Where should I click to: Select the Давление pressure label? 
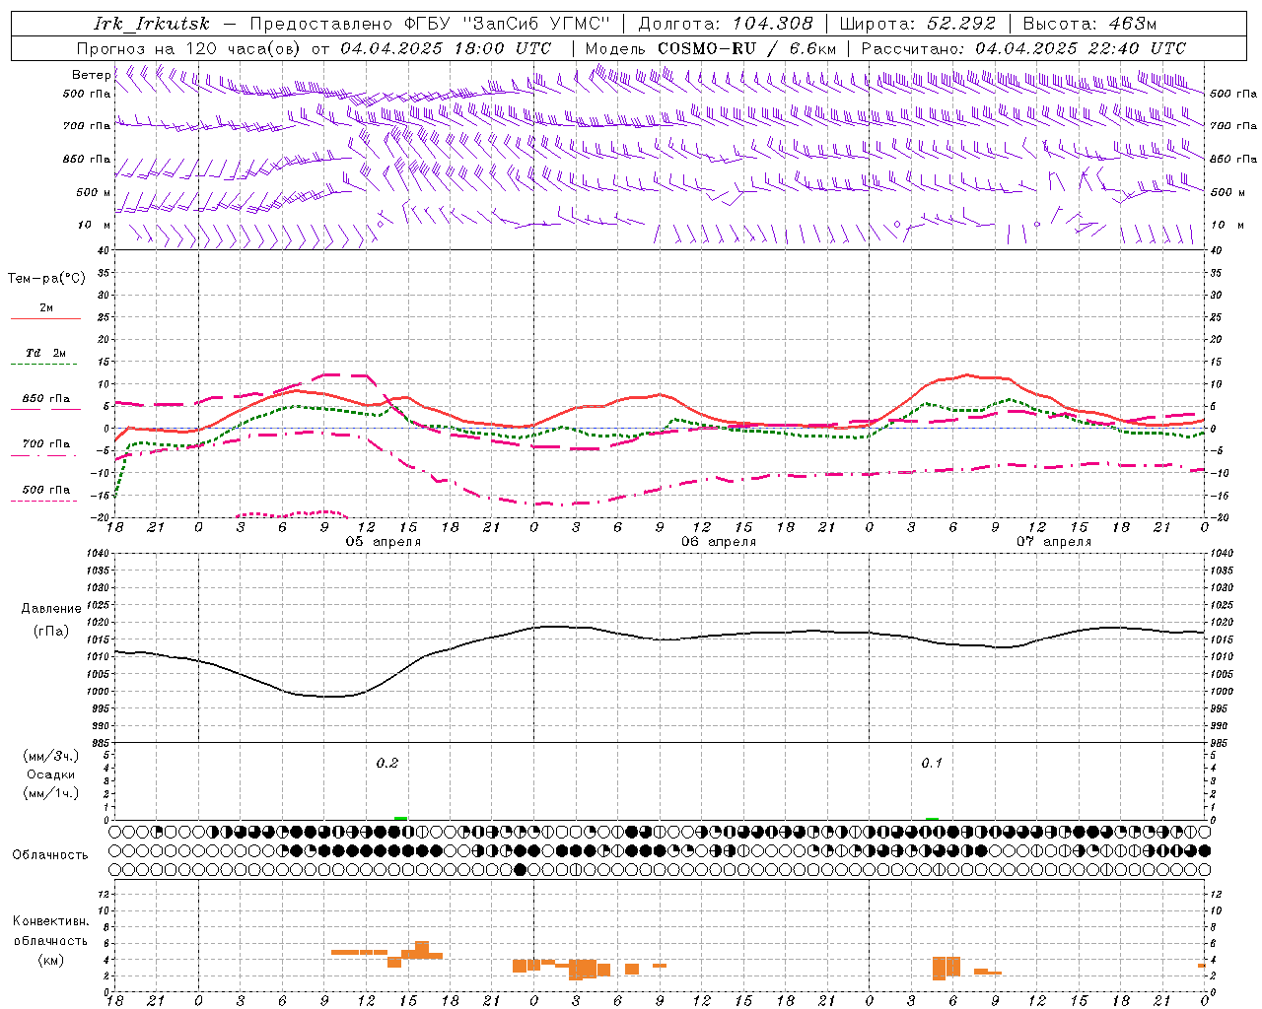pyautogui.click(x=51, y=609)
